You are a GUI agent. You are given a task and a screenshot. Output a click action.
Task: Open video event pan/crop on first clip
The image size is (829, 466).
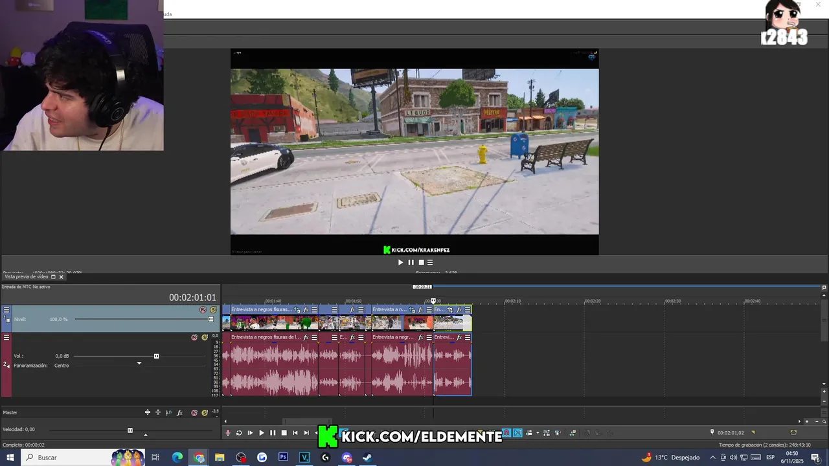(x=297, y=310)
